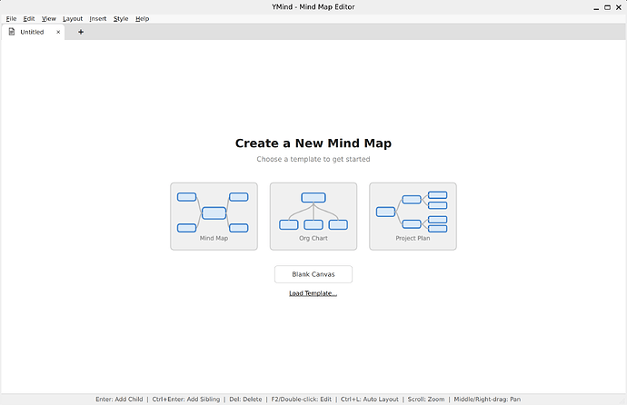Show the Insert menu
The width and height of the screenshot is (627, 405).
97,18
